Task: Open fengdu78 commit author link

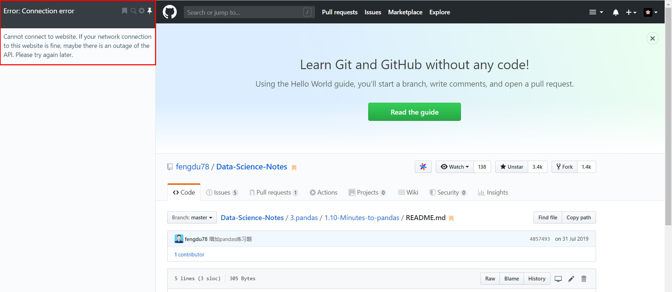Action: click(x=196, y=239)
